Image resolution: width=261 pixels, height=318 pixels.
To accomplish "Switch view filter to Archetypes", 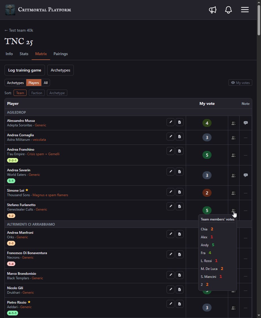I will tap(16, 83).
